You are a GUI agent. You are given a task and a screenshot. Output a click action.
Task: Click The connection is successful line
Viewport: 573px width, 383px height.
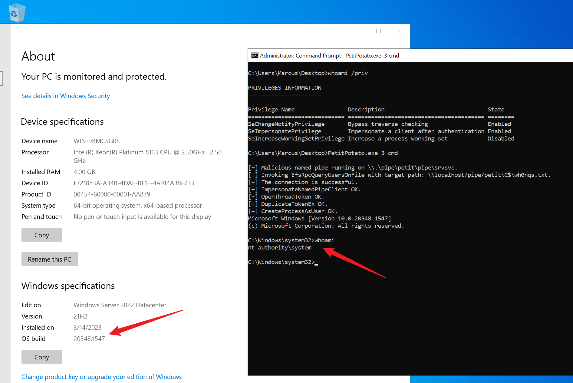(303, 182)
